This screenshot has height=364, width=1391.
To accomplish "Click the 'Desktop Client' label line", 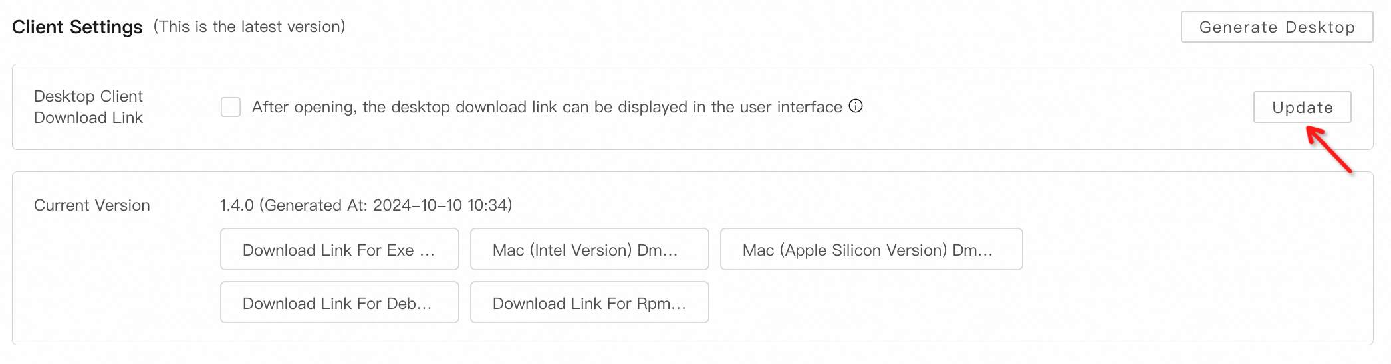I will coord(88,96).
